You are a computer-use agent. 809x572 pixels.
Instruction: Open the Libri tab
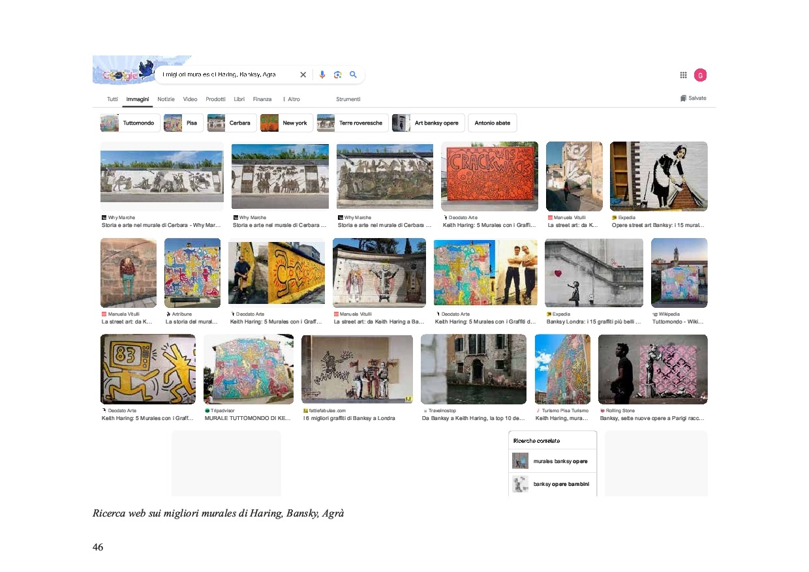pos(239,99)
